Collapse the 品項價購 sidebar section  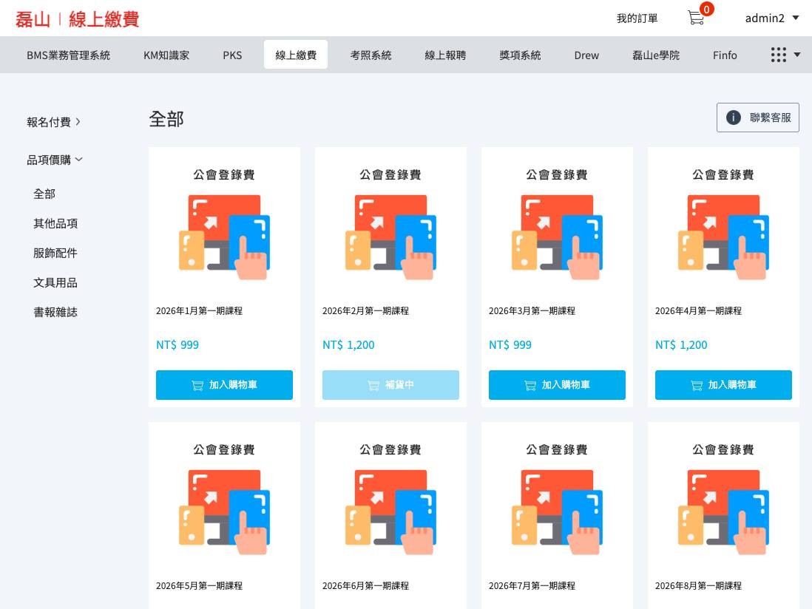coord(55,160)
